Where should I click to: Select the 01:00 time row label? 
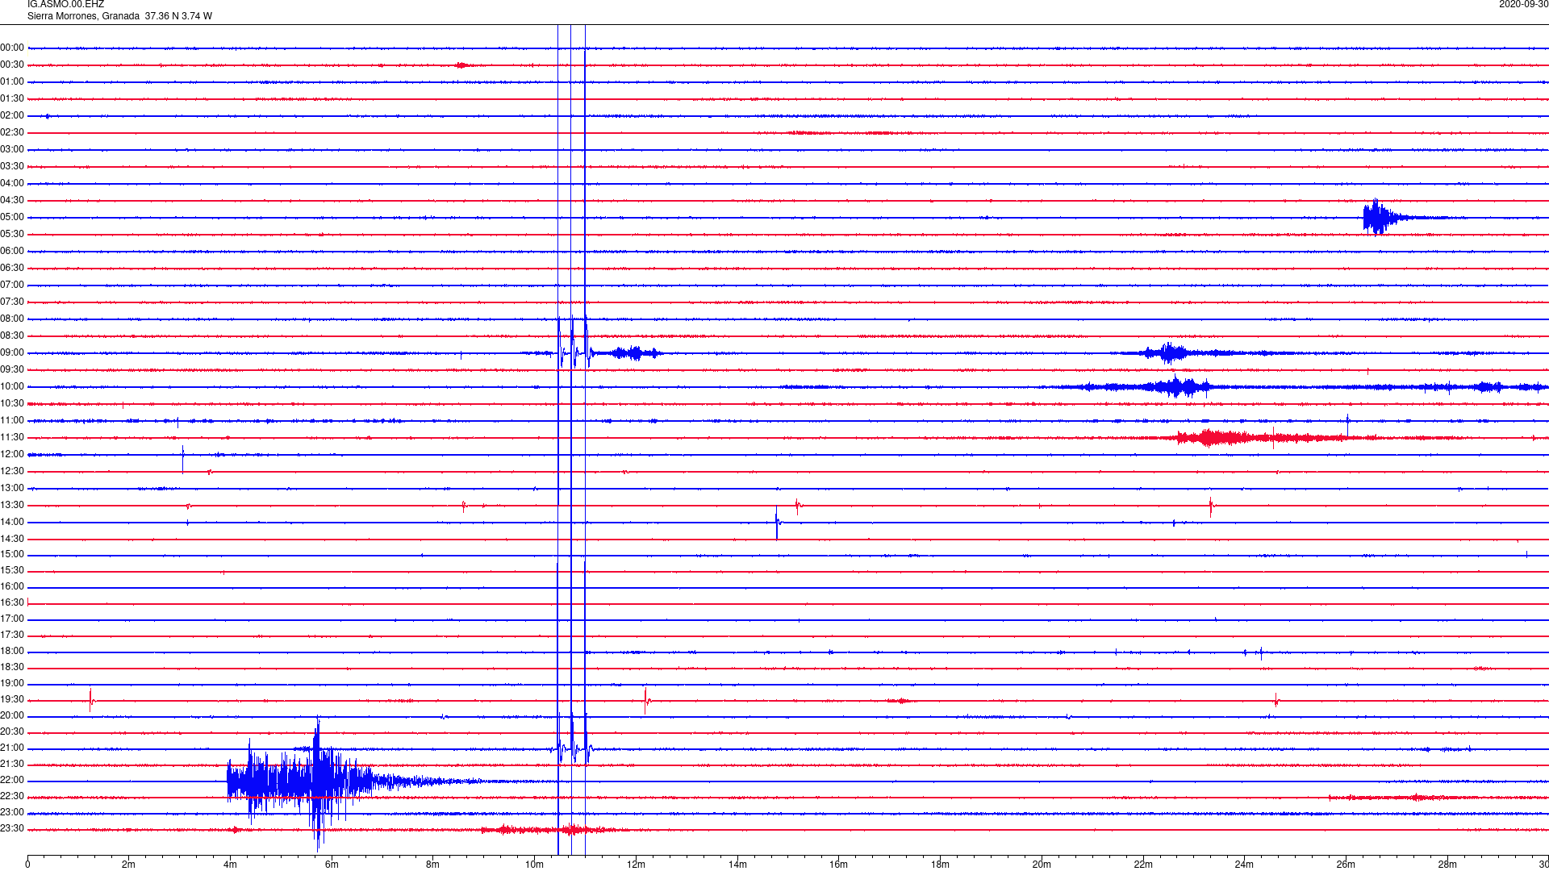pyautogui.click(x=12, y=81)
